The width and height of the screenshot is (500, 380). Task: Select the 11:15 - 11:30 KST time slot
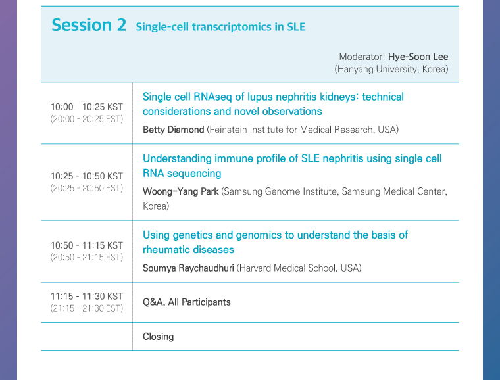point(87,297)
